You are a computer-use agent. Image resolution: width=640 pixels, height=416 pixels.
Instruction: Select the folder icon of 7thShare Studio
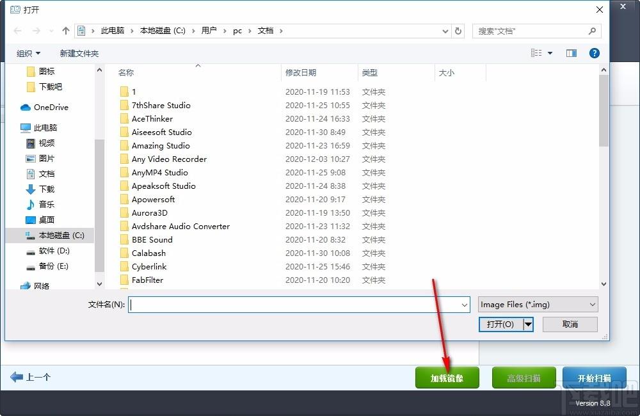tap(124, 106)
